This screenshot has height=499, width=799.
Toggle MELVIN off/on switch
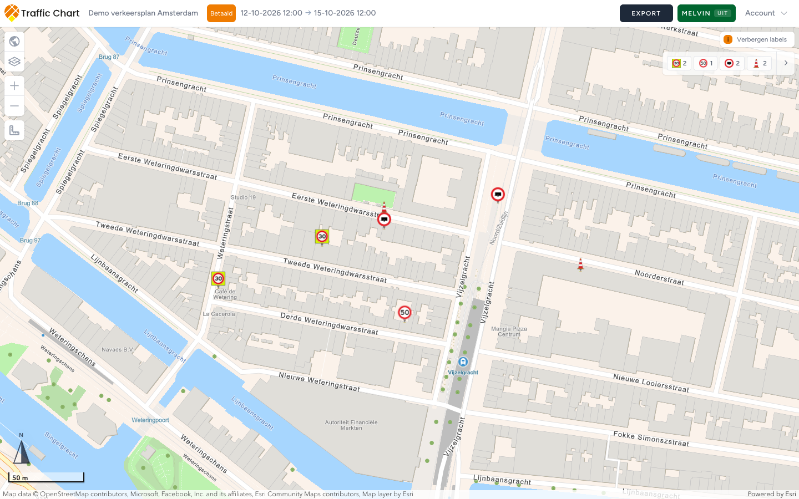[x=706, y=13]
